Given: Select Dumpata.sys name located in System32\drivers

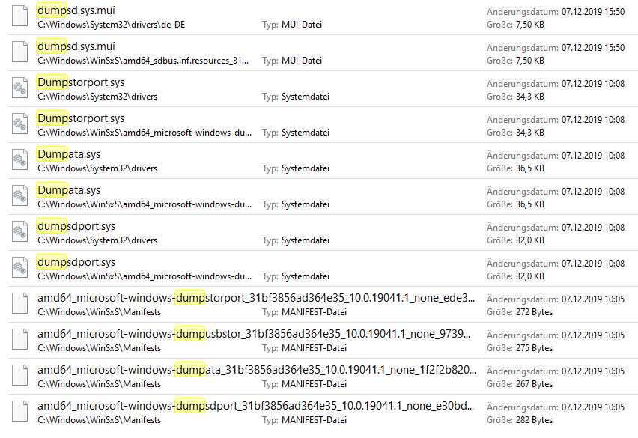Looking at the screenshot, I should coord(69,154).
